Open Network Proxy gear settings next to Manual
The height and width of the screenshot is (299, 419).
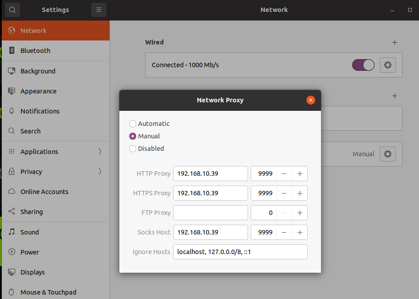tap(388, 154)
